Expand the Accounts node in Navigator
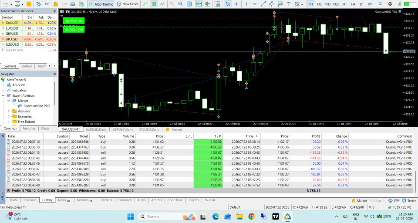This screenshot has height=223, width=418. 3,85
